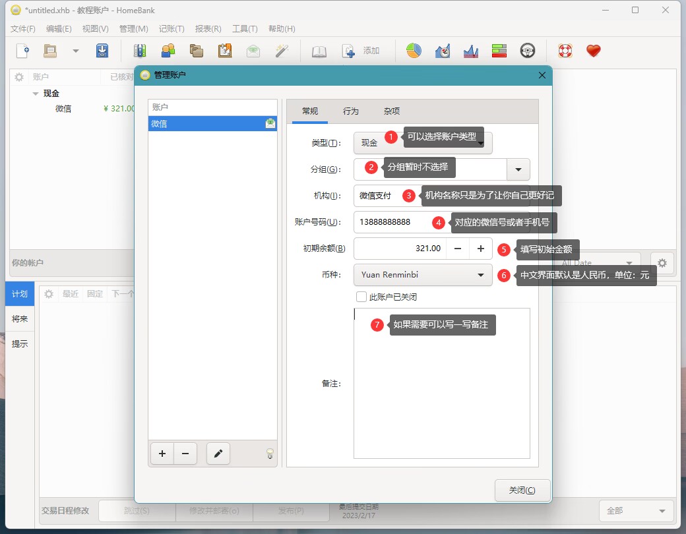The height and width of the screenshot is (534, 686).
Task: Open the pie chart statistics report
Action: point(414,51)
